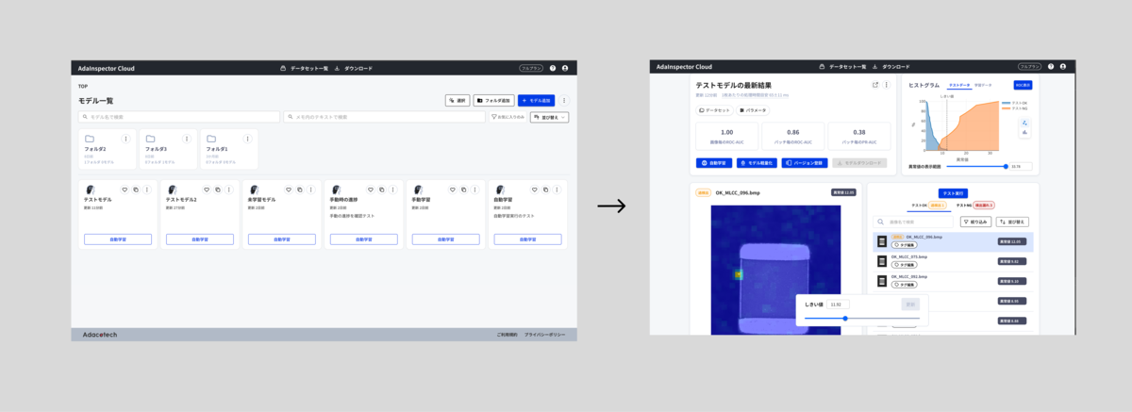The height and width of the screenshot is (412, 1132).
Task: Click share/open icon beside テストモデルの最新結果 title
Action: [x=875, y=85]
